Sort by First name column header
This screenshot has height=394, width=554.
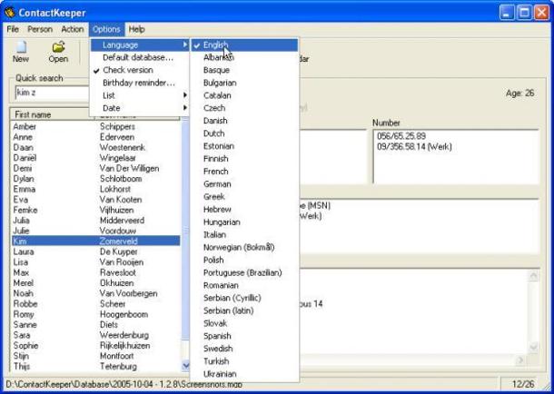52,114
